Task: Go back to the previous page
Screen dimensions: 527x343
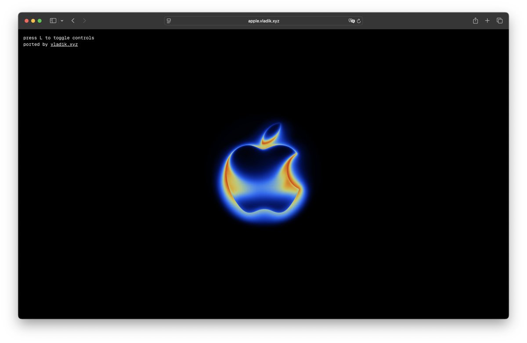Action: coord(73,21)
